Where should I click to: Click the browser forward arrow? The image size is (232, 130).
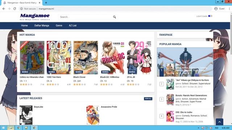click(x=9, y=9)
